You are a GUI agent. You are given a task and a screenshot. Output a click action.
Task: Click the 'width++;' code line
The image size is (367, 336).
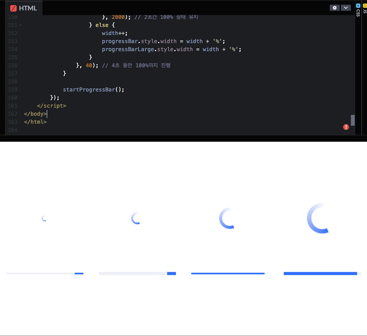tap(114, 33)
